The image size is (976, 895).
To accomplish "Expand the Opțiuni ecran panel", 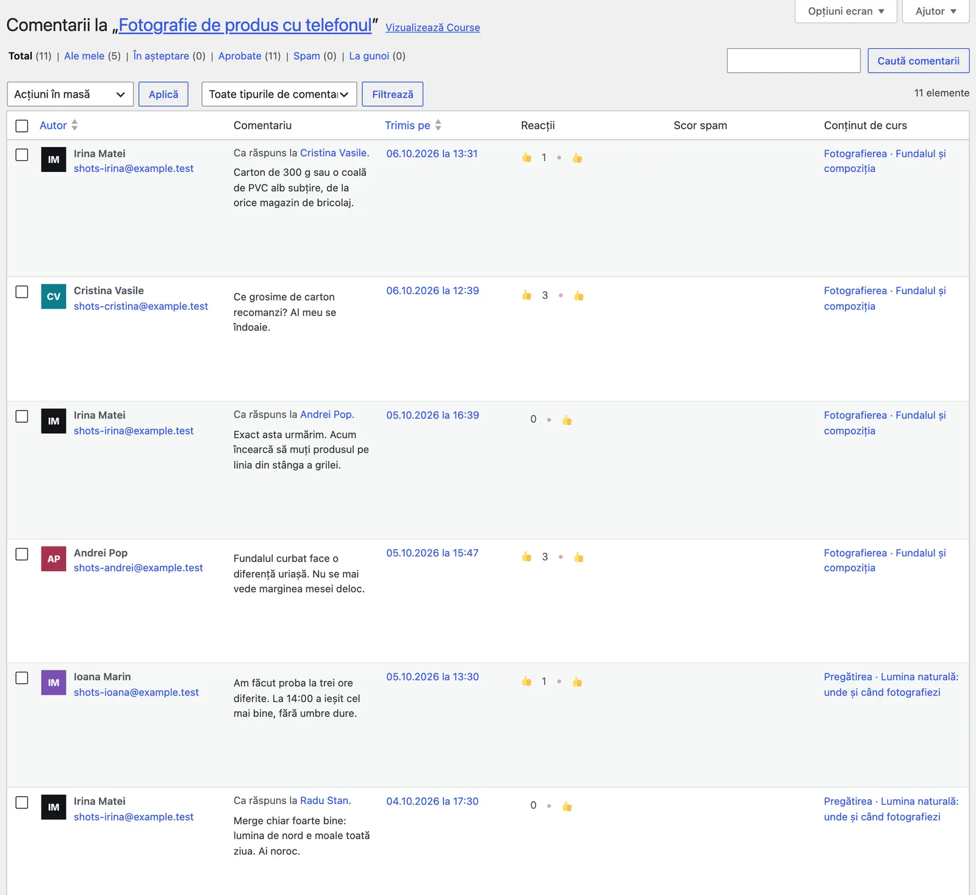I will click(845, 11).
